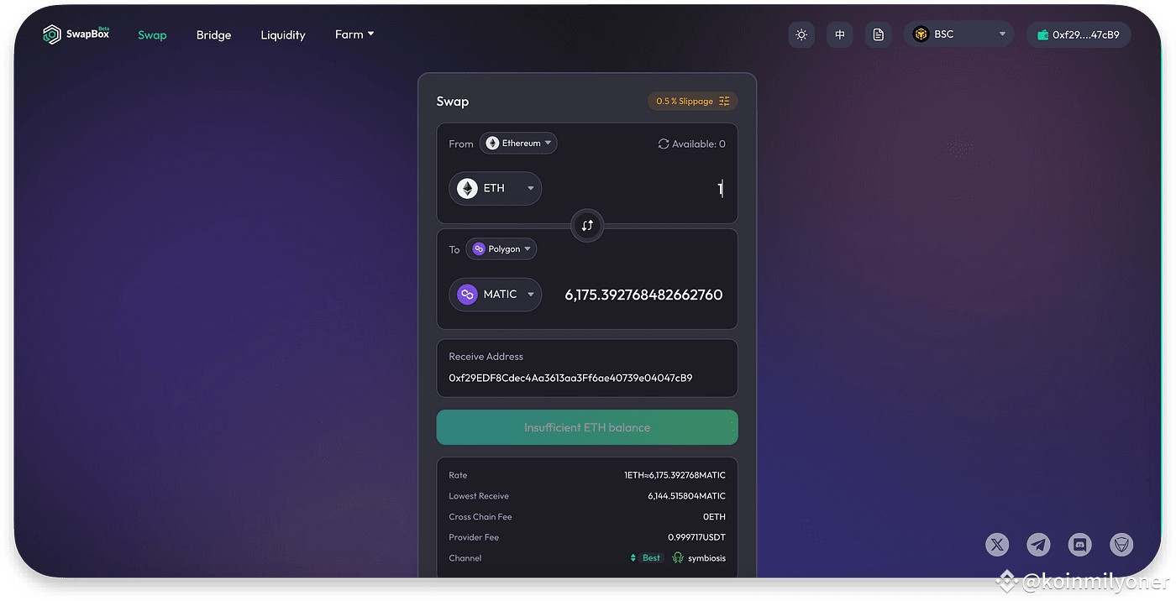Open the Discord social icon
1176x601 pixels.
pos(1080,545)
